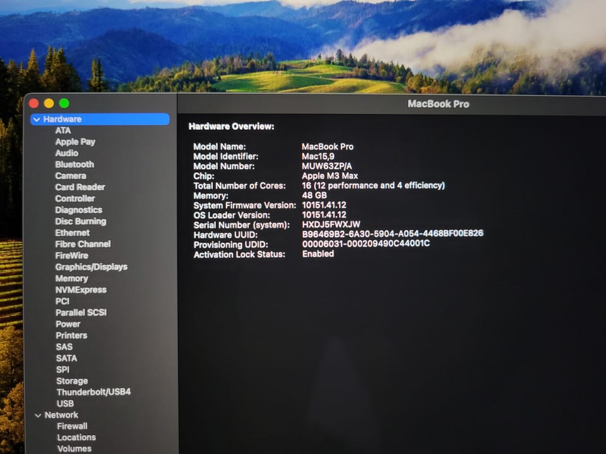Select SAS in the sidebar

point(64,347)
